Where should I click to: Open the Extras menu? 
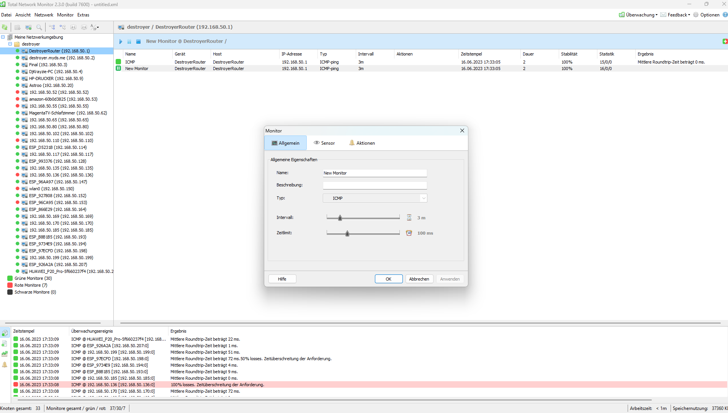[83, 15]
